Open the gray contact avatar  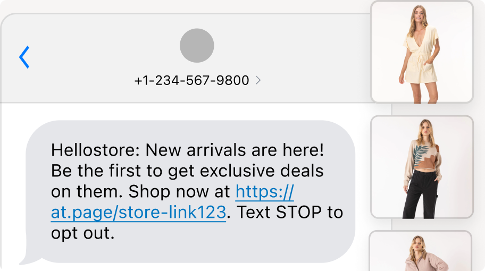tap(197, 46)
